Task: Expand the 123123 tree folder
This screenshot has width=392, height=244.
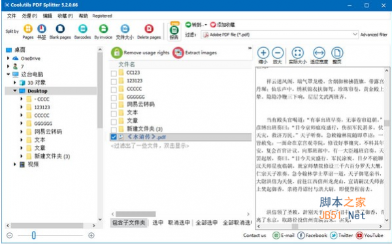Action: (x=22, y=107)
